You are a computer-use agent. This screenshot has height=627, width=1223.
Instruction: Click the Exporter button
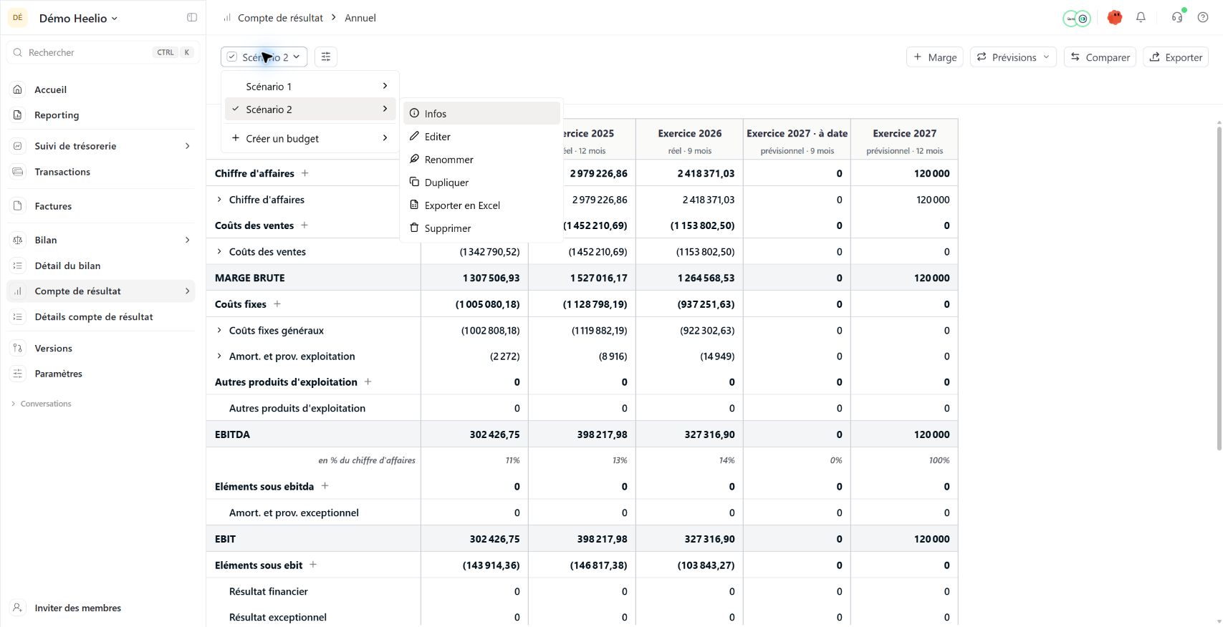[1176, 57]
